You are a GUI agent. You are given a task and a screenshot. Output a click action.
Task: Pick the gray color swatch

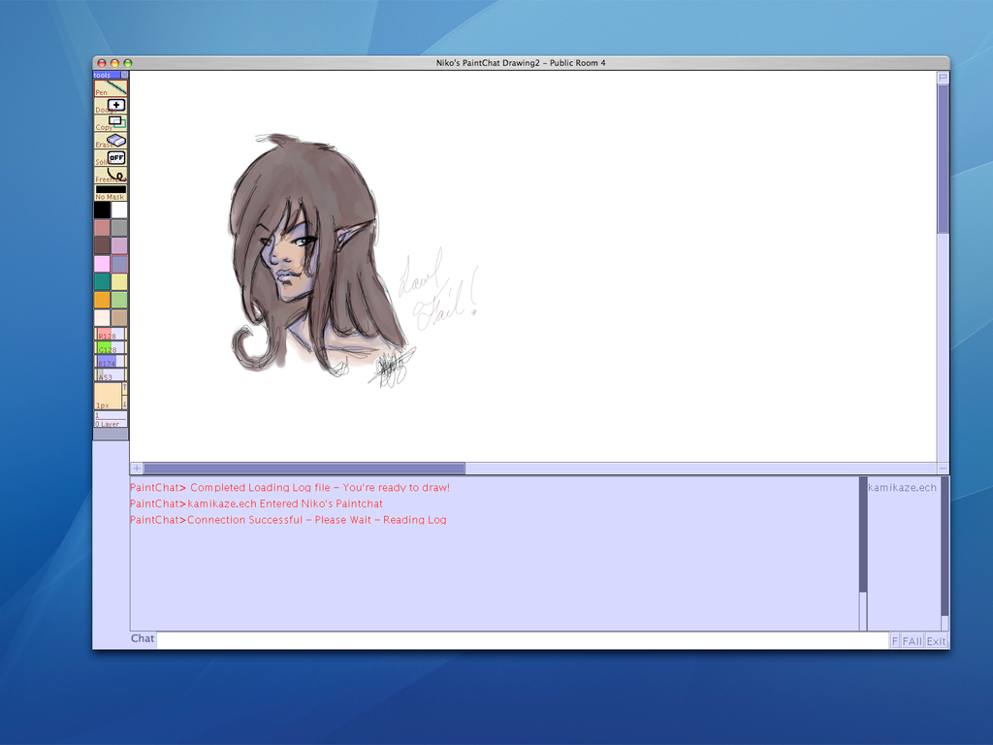(119, 227)
